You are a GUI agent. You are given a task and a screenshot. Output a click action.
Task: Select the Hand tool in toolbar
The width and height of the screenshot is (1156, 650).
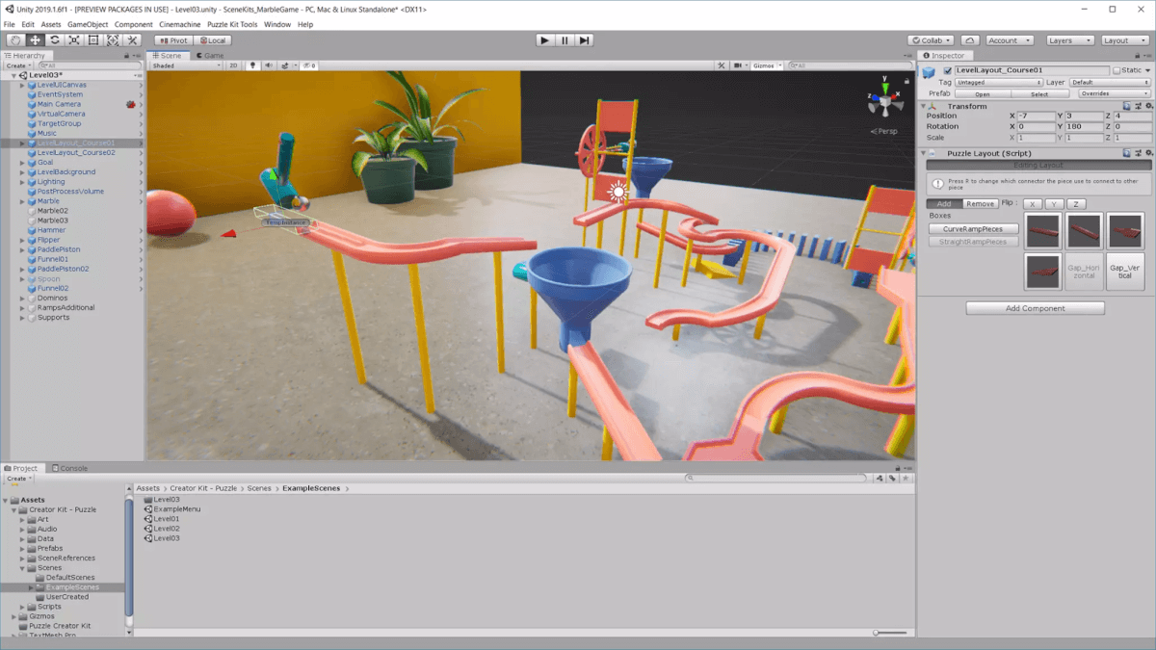pos(15,40)
